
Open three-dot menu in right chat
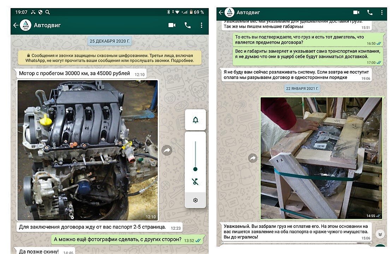point(382,12)
